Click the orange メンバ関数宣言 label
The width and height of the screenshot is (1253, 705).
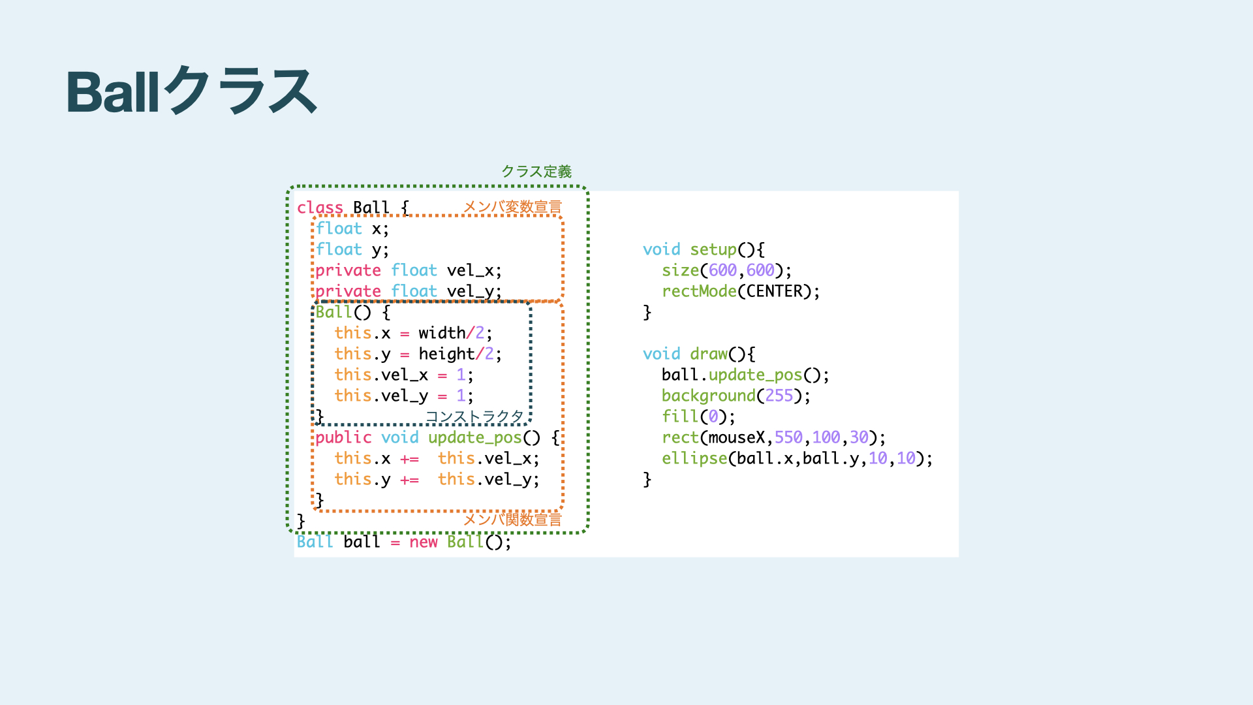point(512,520)
